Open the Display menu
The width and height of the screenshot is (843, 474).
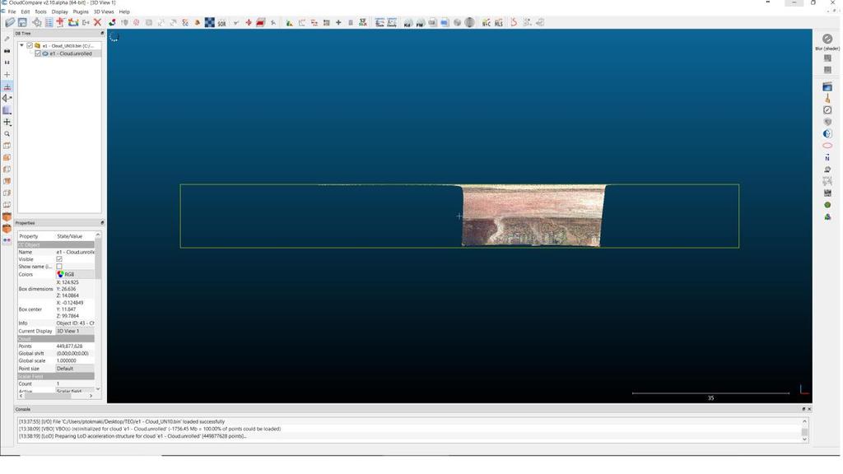point(59,12)
